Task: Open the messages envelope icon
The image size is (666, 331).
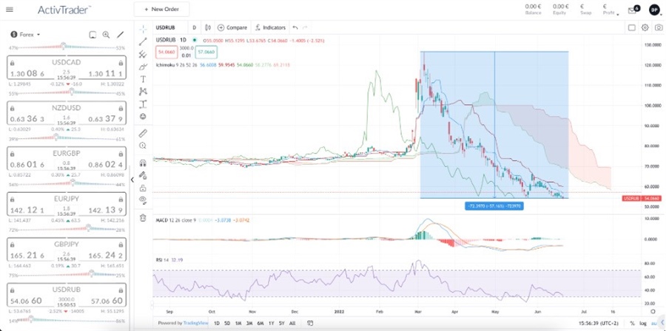Action: (632, 10)
